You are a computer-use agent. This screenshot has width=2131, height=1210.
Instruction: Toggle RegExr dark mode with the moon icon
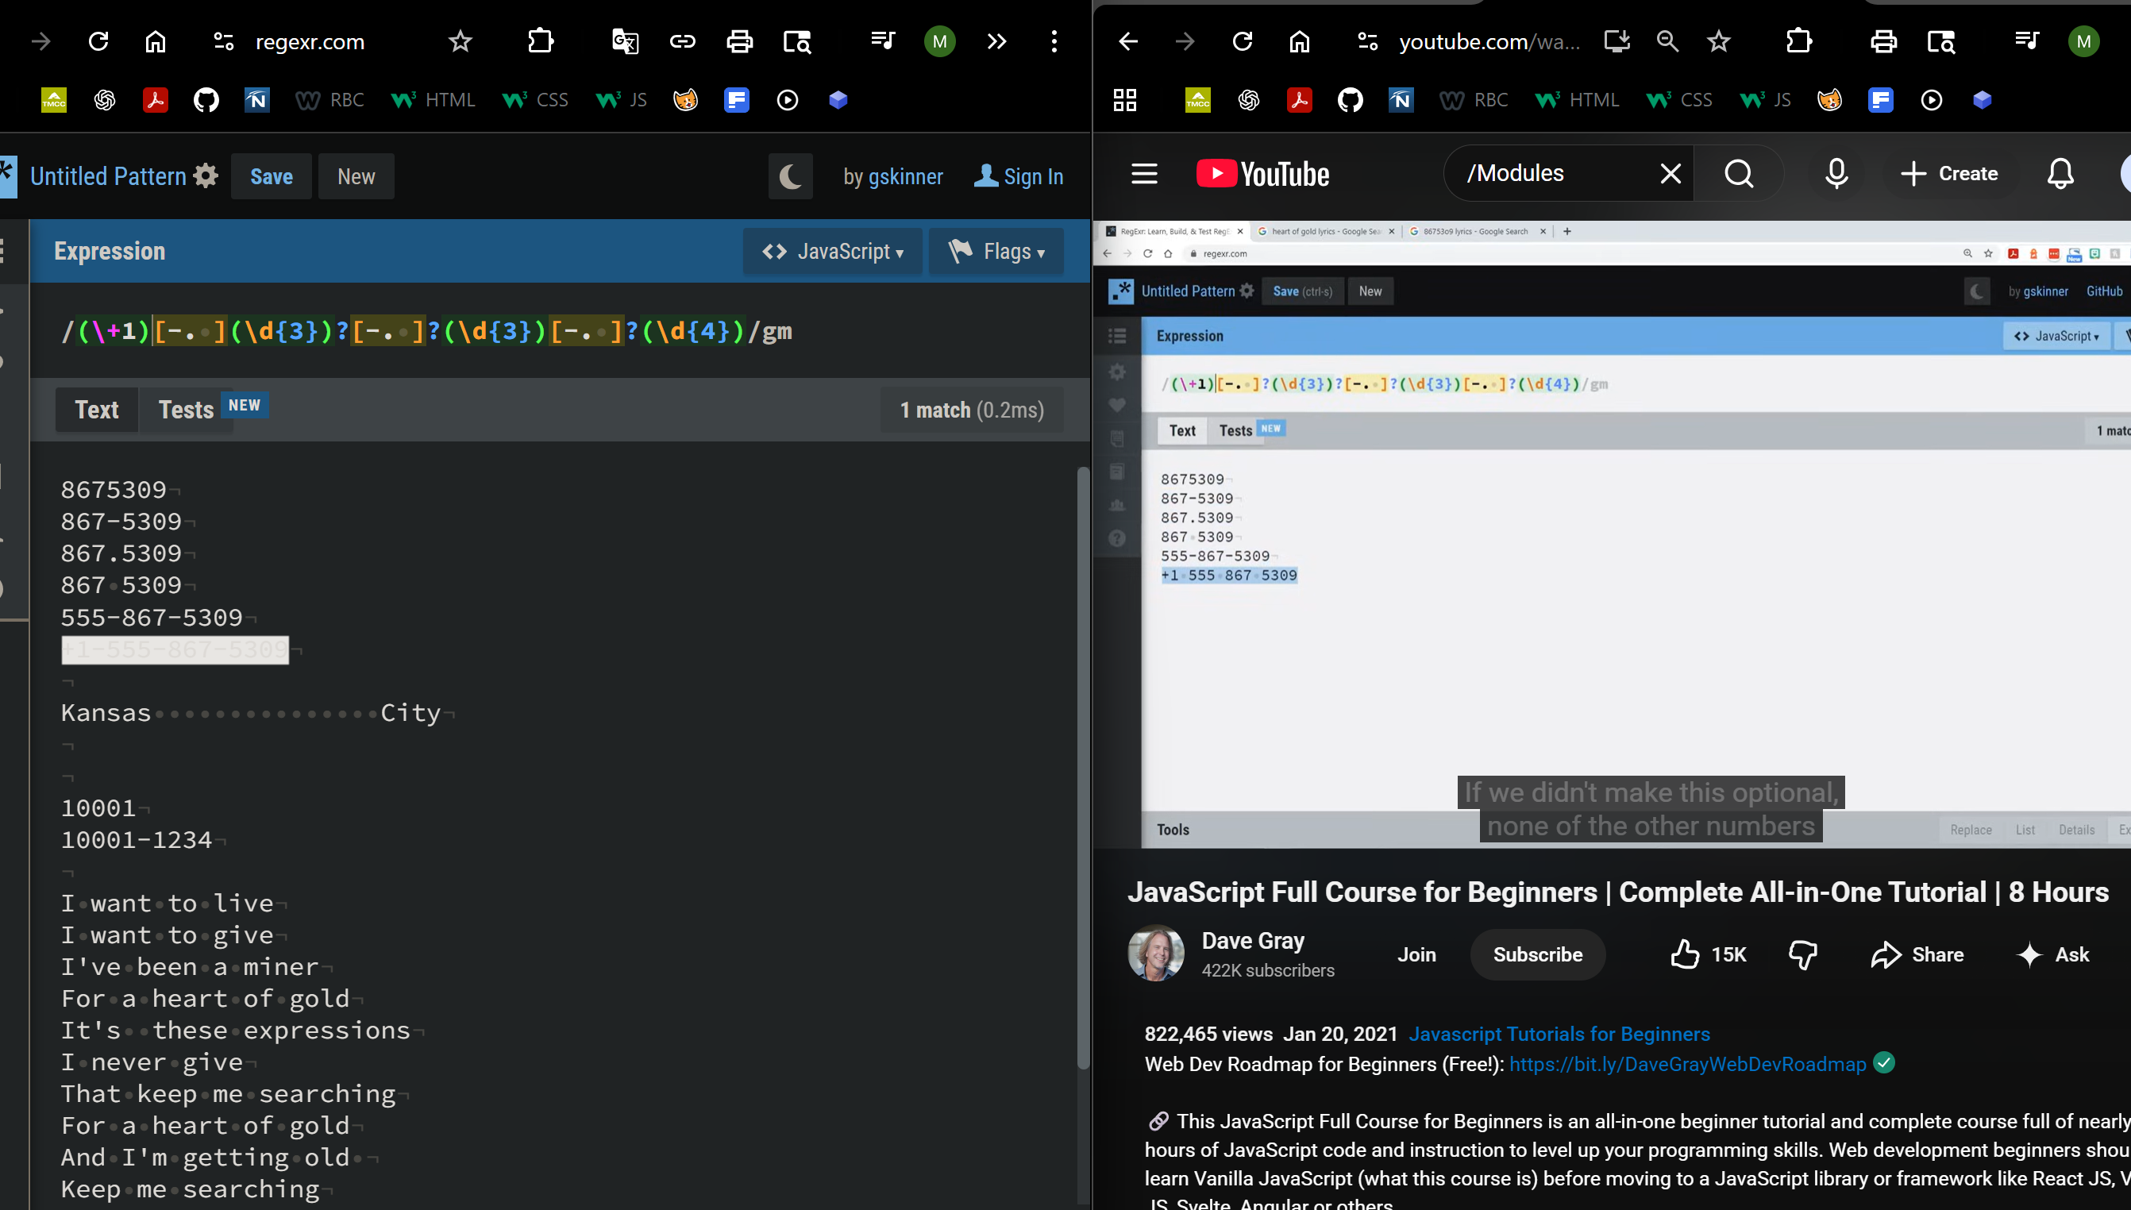[790, 176]
